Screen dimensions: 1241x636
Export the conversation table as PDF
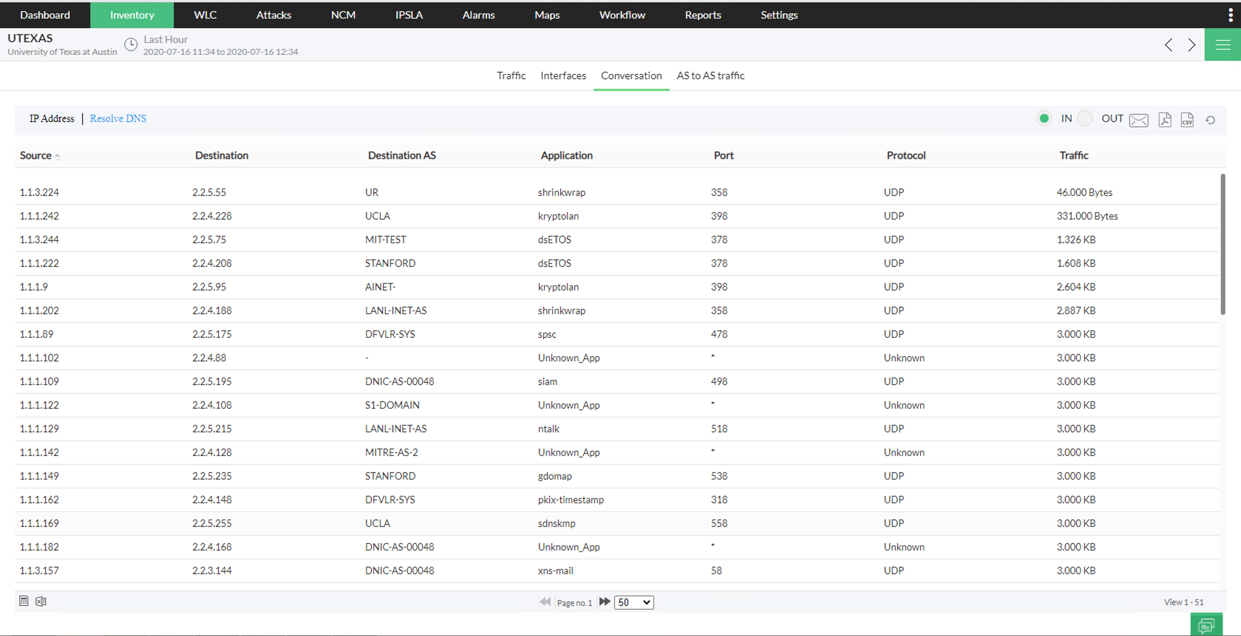tap(1165, 119)
